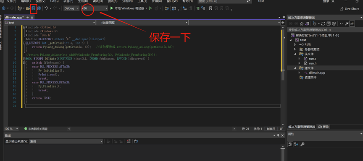Open the Debug configuration dropdown
This screenshot has height=161, width=363.
tap(71, 8)
